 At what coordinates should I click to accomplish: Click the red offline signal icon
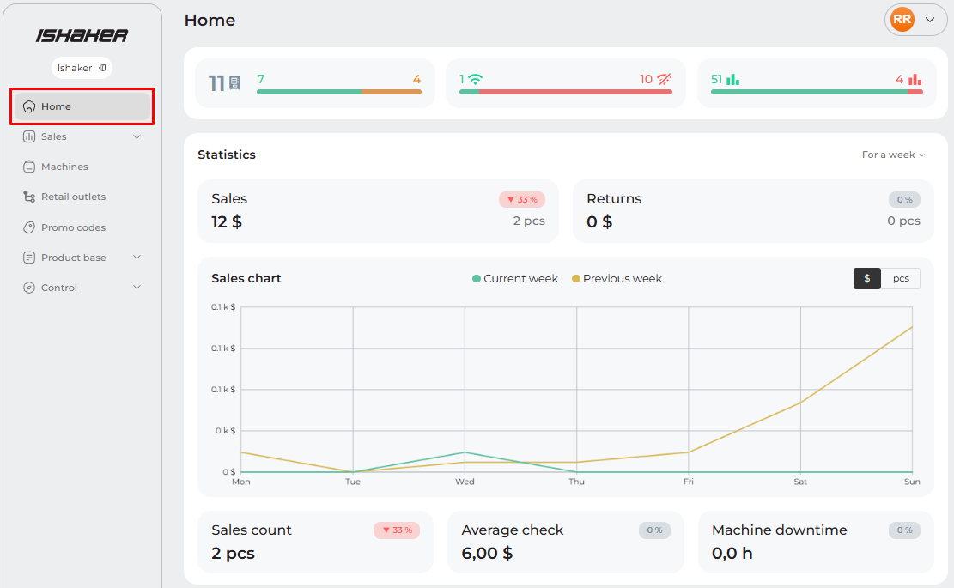tap(664, 80)
